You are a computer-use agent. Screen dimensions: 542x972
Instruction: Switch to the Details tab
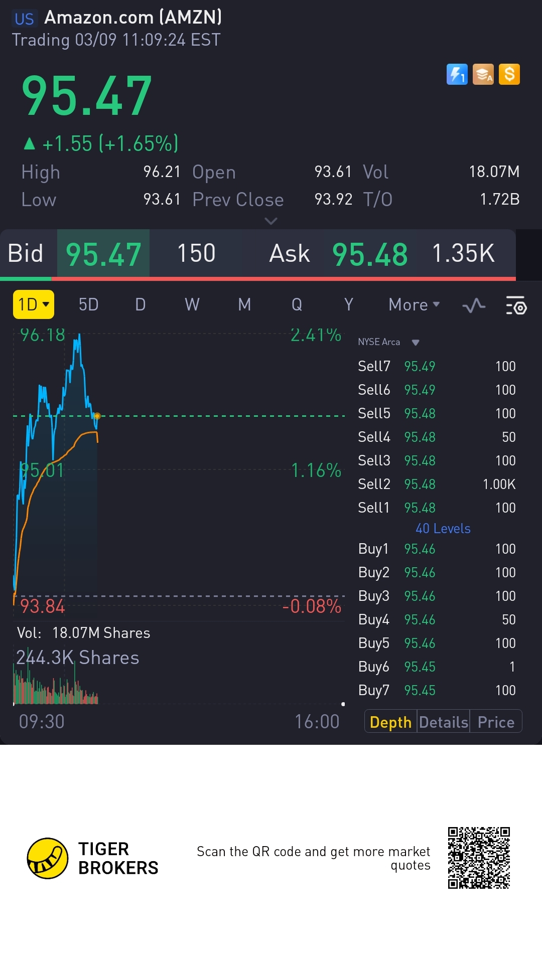(x=444, y=722)
